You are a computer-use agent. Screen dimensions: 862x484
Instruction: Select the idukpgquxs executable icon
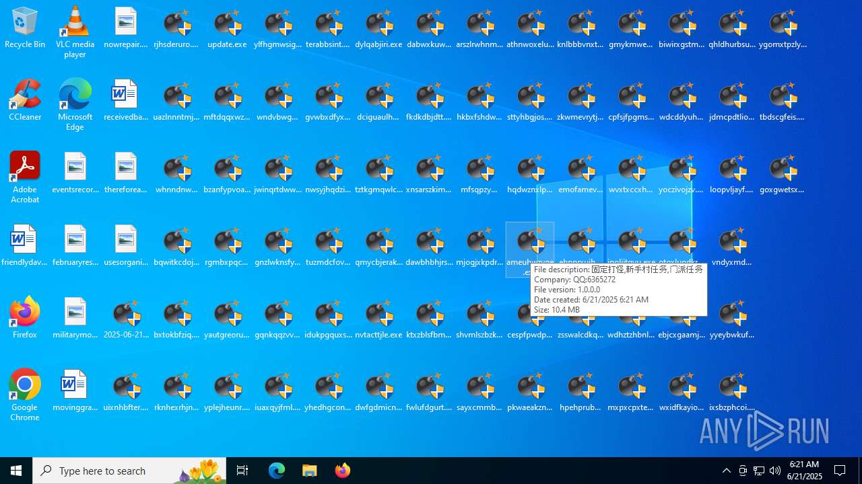pos(328,318)
